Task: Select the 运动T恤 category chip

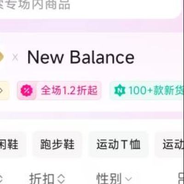Action: (x=118, y=144)
